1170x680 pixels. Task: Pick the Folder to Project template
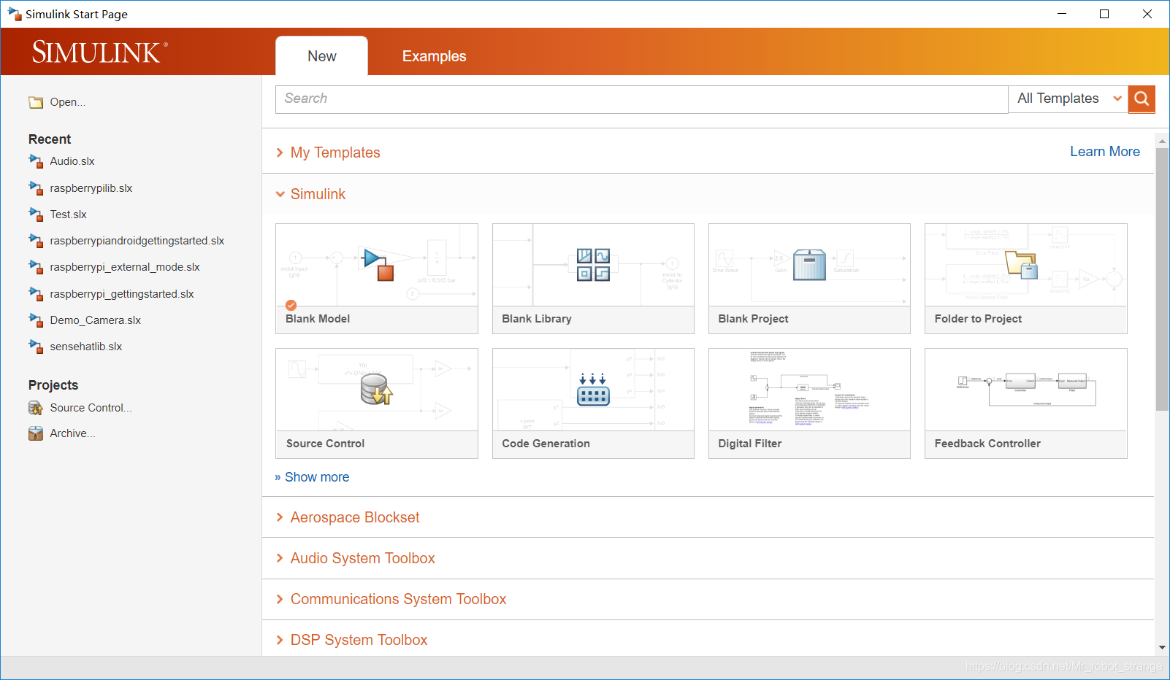click(x=1025, y=278)
